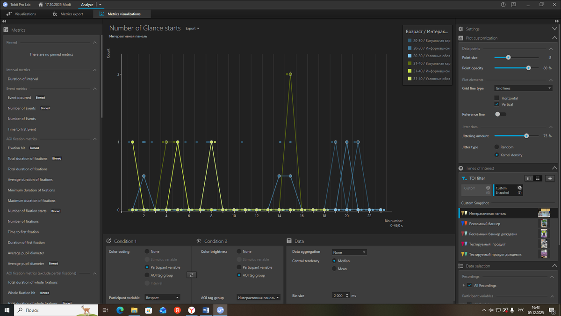561x316 pixels.
Task: Adjust the Point opacity slider
Action: [528, 68]
